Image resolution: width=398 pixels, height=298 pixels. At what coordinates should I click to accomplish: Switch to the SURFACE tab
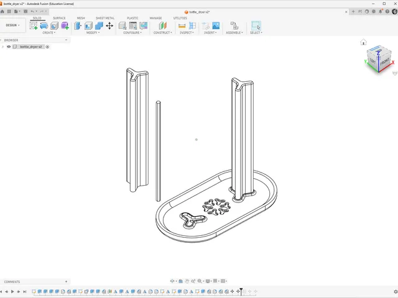(x=59, y=18)
